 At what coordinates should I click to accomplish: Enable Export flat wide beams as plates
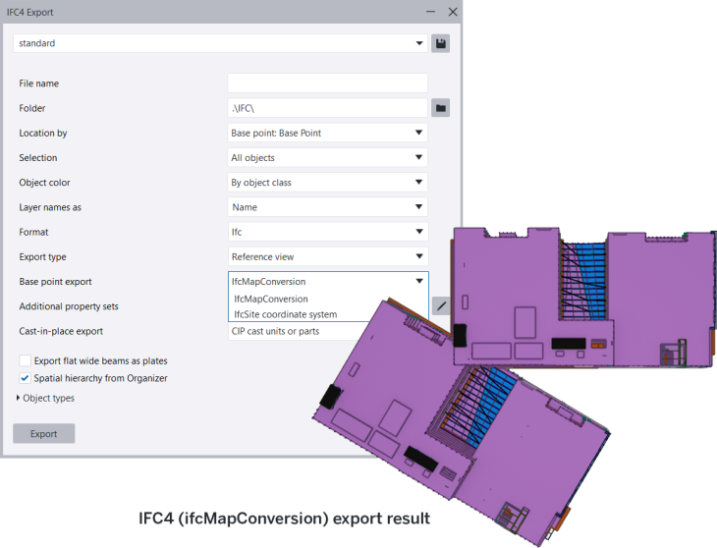pos(26,360)
